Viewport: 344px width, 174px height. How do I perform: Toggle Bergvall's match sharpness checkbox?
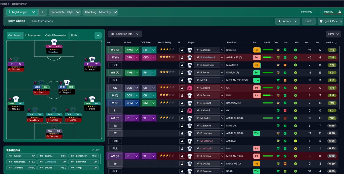click(285, 103)
